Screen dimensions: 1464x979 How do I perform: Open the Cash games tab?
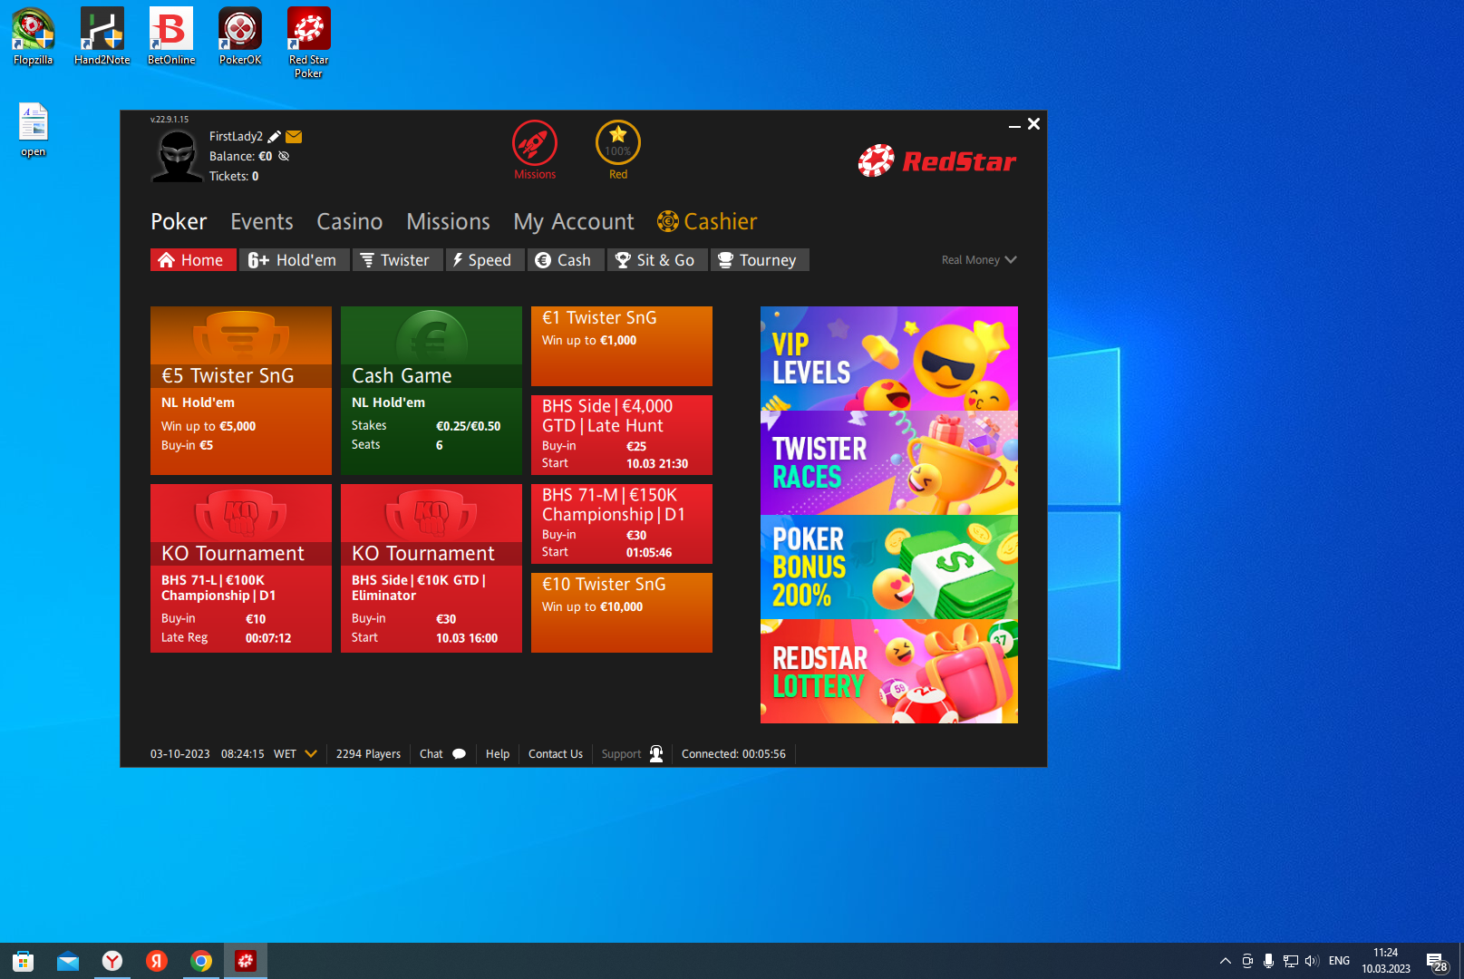click(566, 260)
